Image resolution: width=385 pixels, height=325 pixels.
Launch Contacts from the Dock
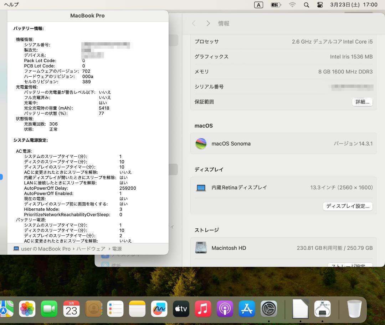93,309
